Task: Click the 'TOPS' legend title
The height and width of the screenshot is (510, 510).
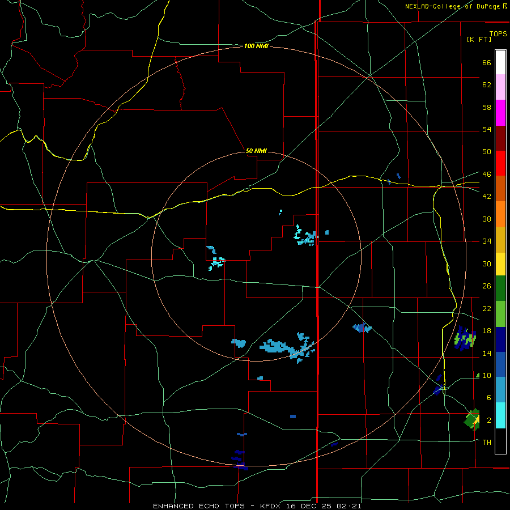Action: click(498, 33)
